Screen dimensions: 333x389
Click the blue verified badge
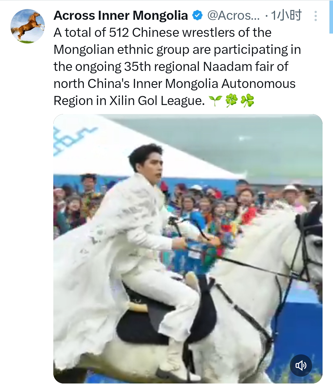(197, 15)
